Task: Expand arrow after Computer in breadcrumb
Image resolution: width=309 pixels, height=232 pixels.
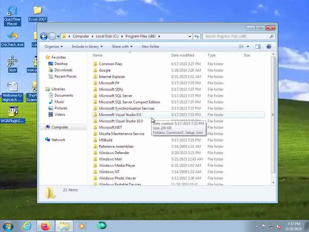Action: [x=93, y=36]
